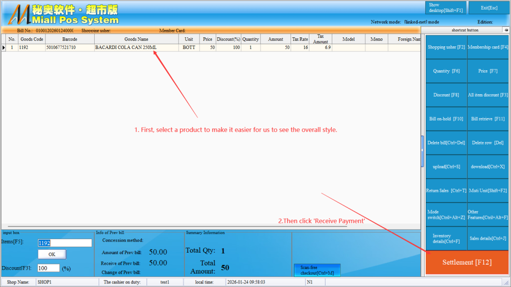Apply Discount [F8] to the item

(446, 95)
